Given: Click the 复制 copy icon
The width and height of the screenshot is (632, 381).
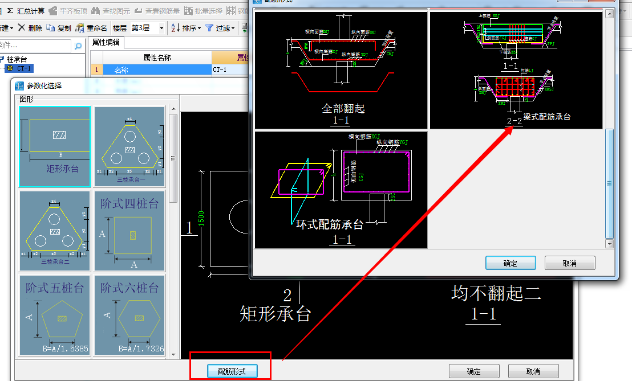Looking at the screenshot, I should (x=50, y=28).
